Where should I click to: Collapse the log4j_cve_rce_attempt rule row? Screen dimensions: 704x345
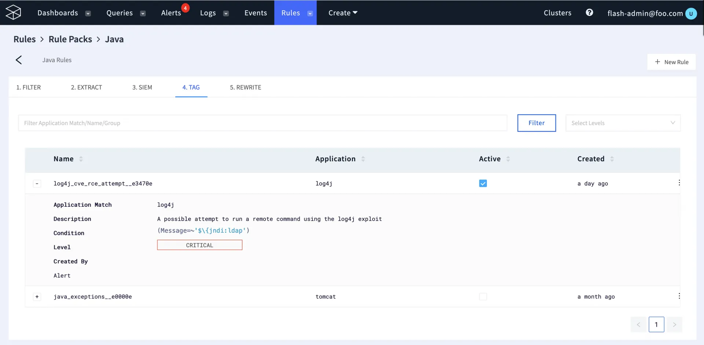37,184
